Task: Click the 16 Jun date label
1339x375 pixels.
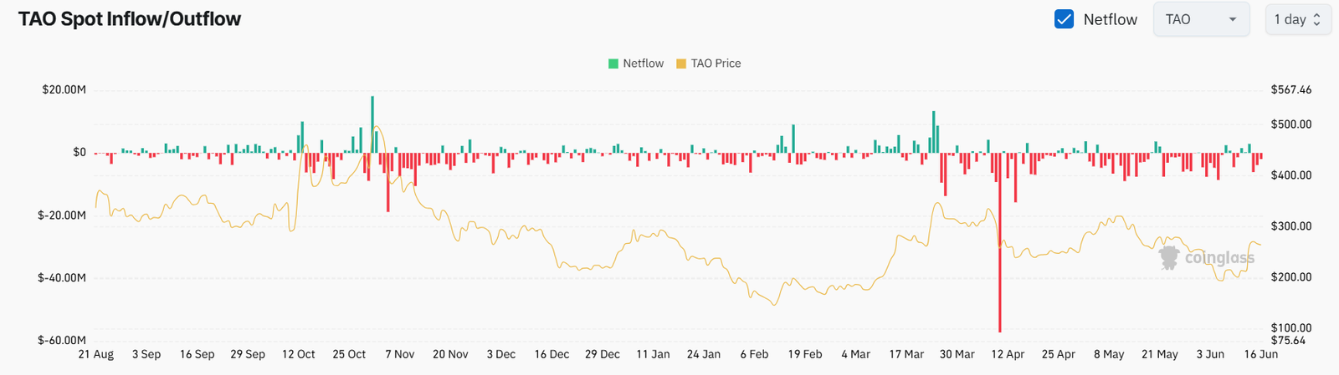Action: 1260,354
